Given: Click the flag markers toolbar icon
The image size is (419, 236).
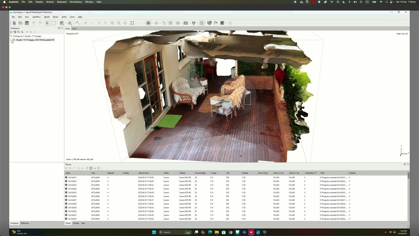Looking at the screenshot, I should point(216,23).
